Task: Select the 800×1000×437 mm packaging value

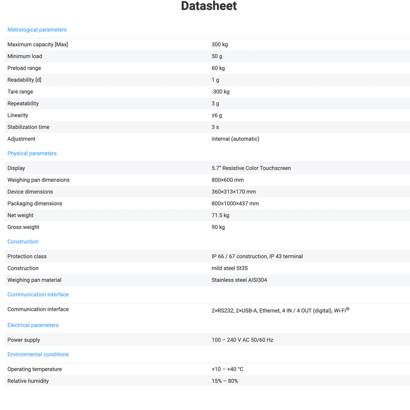Action: (x=235, y=203)
